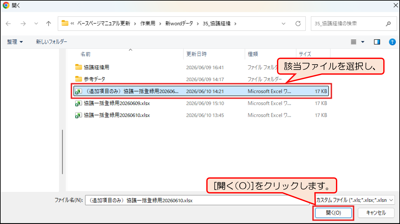Click the folder icon in address bar

(x=65, y=23)
